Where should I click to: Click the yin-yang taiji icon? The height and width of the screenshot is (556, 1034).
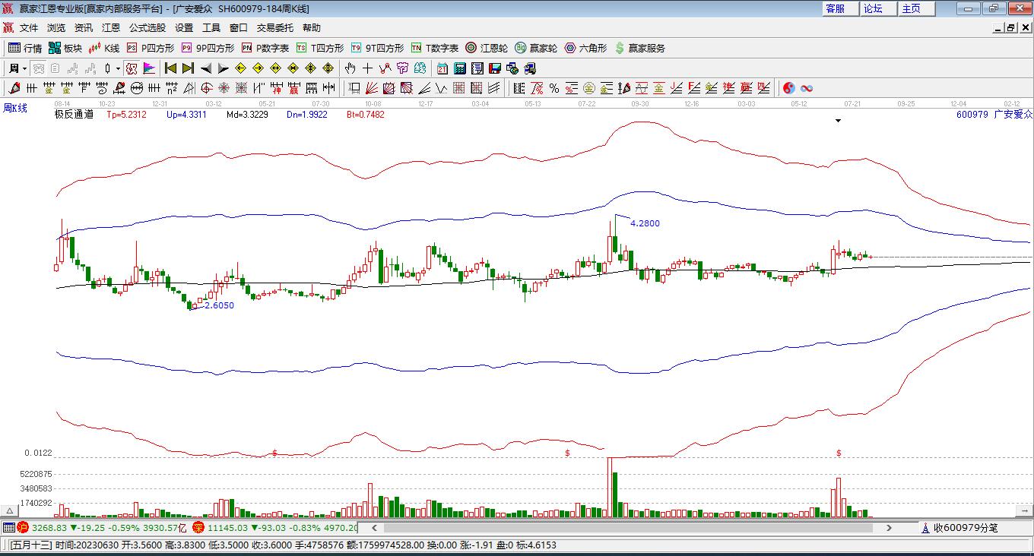coord(788,88)
